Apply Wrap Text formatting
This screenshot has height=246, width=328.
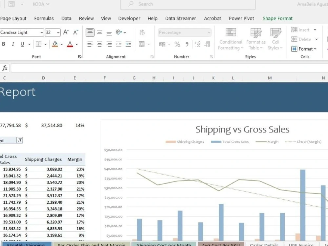[x=141, y=32]
